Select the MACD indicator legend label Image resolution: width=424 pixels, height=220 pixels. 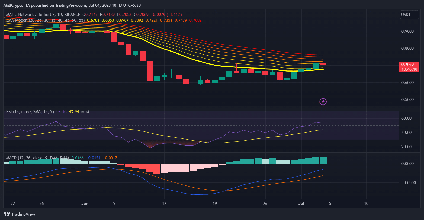[38, 158]
